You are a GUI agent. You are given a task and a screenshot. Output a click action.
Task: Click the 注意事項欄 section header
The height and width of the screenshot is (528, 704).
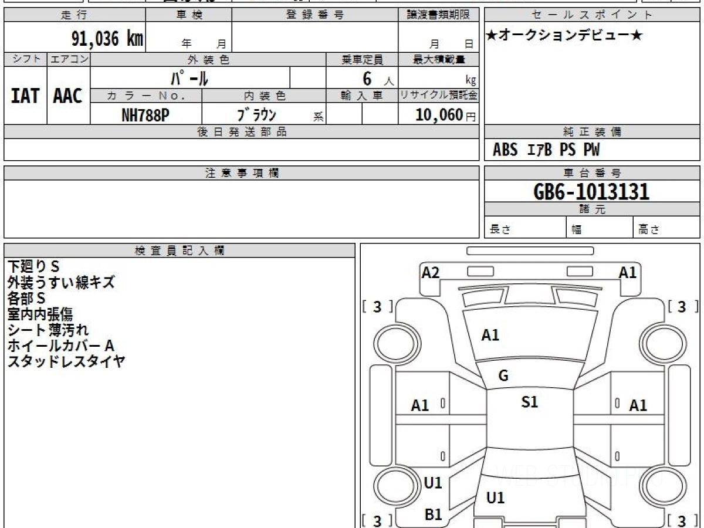point(242,173)
